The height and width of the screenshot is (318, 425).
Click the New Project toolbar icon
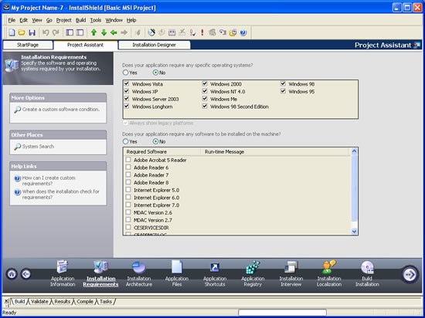pyautogui.click(x=12, y=32)
